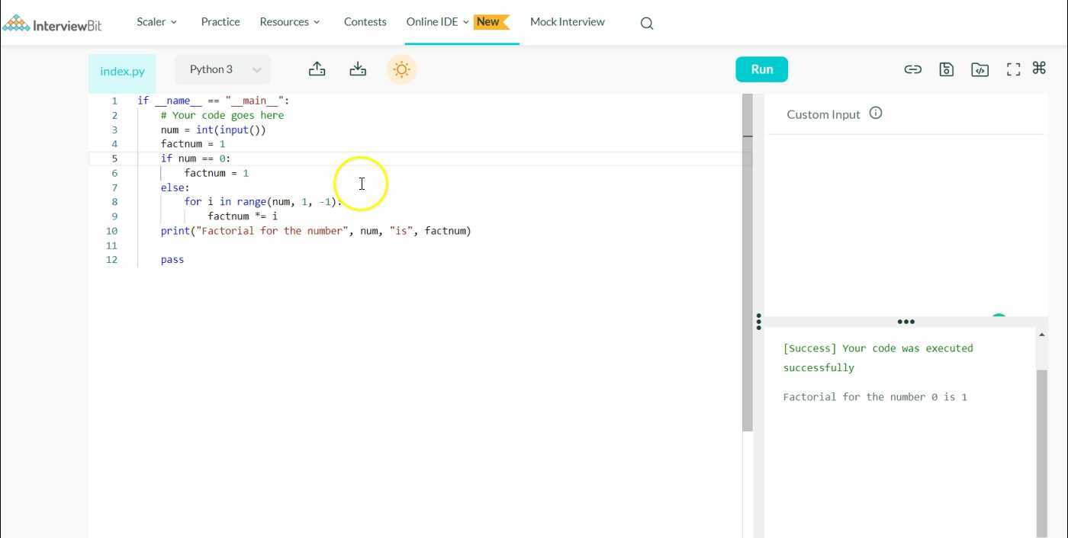Enter fullscreen mode icon
The width and height of the screenshot is (1068, 538).
pyautogui.click(x=1013, y=69)
